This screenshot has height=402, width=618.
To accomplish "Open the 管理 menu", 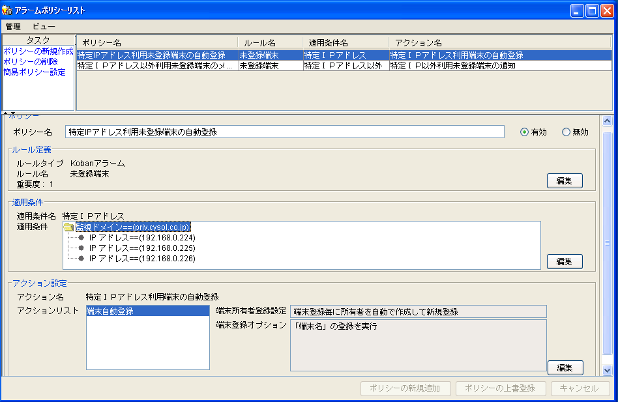I will [x=12, y=25].
